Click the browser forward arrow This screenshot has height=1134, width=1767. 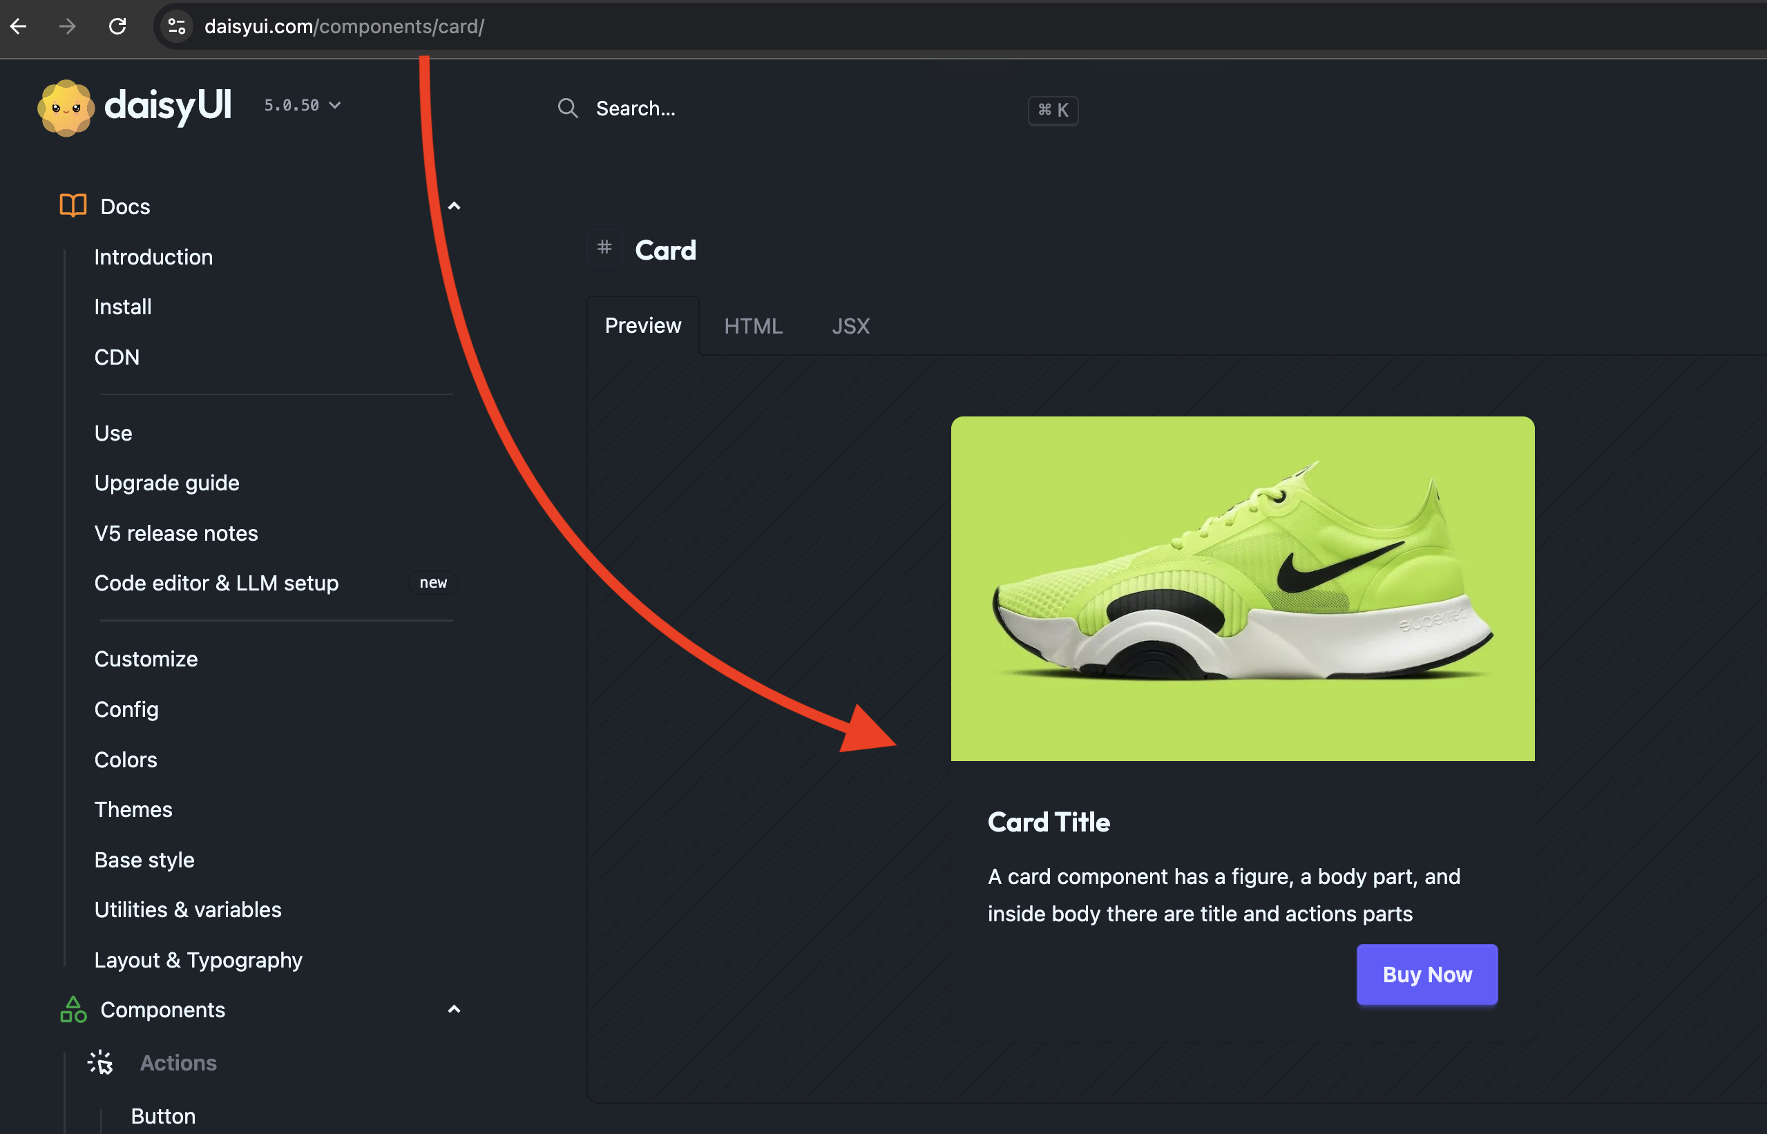pyautogui.click(x=68, y=26)
